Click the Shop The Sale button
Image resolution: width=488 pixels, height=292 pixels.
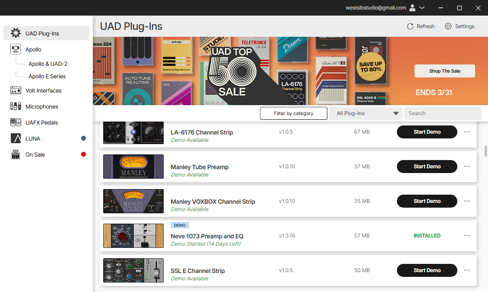[445, 71]
